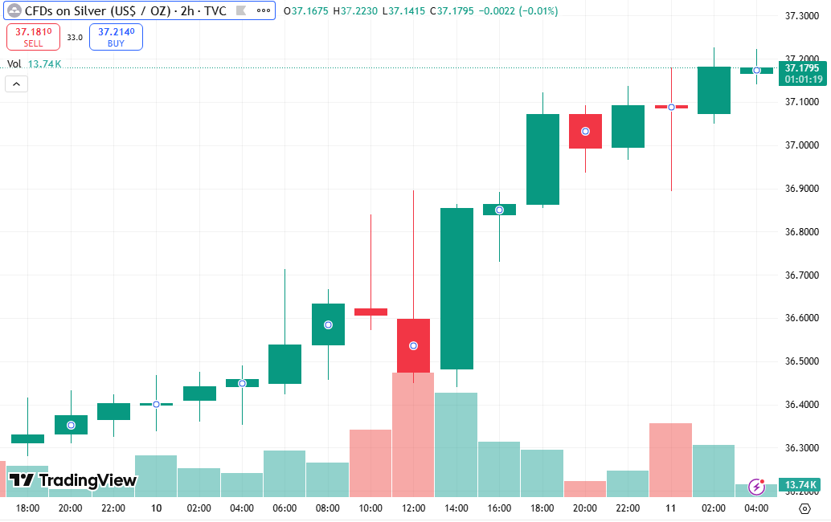Screen dimensions: 831x522
Task: Click the event marker on 20:00 red candle
Action: pos(585,131)
